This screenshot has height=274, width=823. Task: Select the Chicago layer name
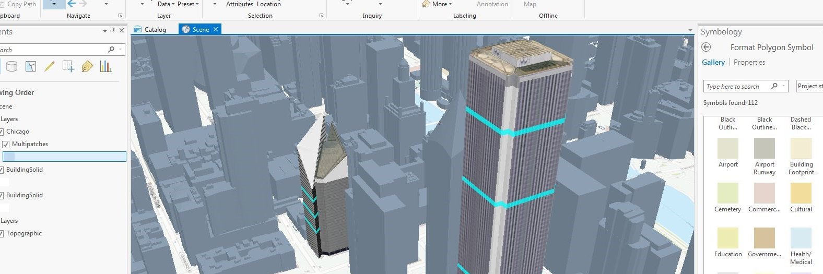tap(18, 132)
